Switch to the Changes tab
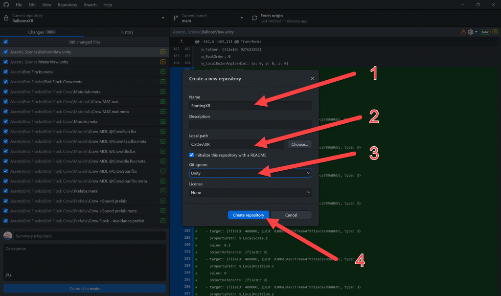 42,32
